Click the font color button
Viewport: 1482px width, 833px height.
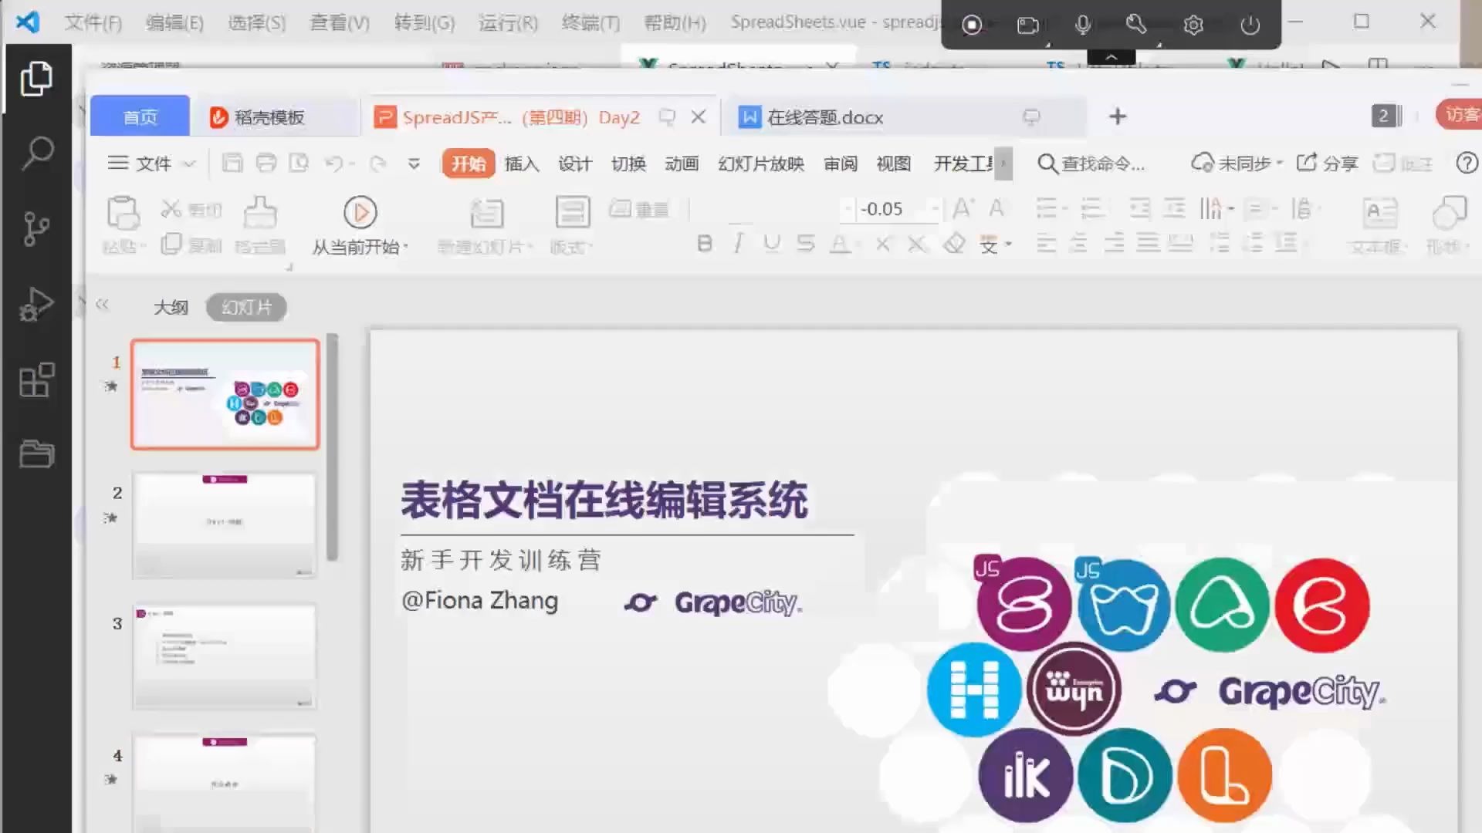[x=839, y=245]
